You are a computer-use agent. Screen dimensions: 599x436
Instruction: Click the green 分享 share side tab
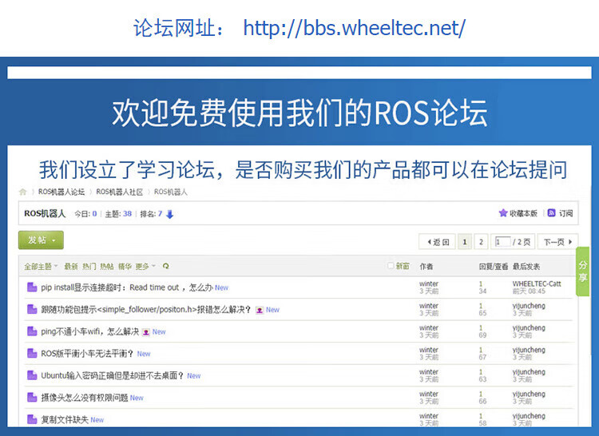[583, 272]
